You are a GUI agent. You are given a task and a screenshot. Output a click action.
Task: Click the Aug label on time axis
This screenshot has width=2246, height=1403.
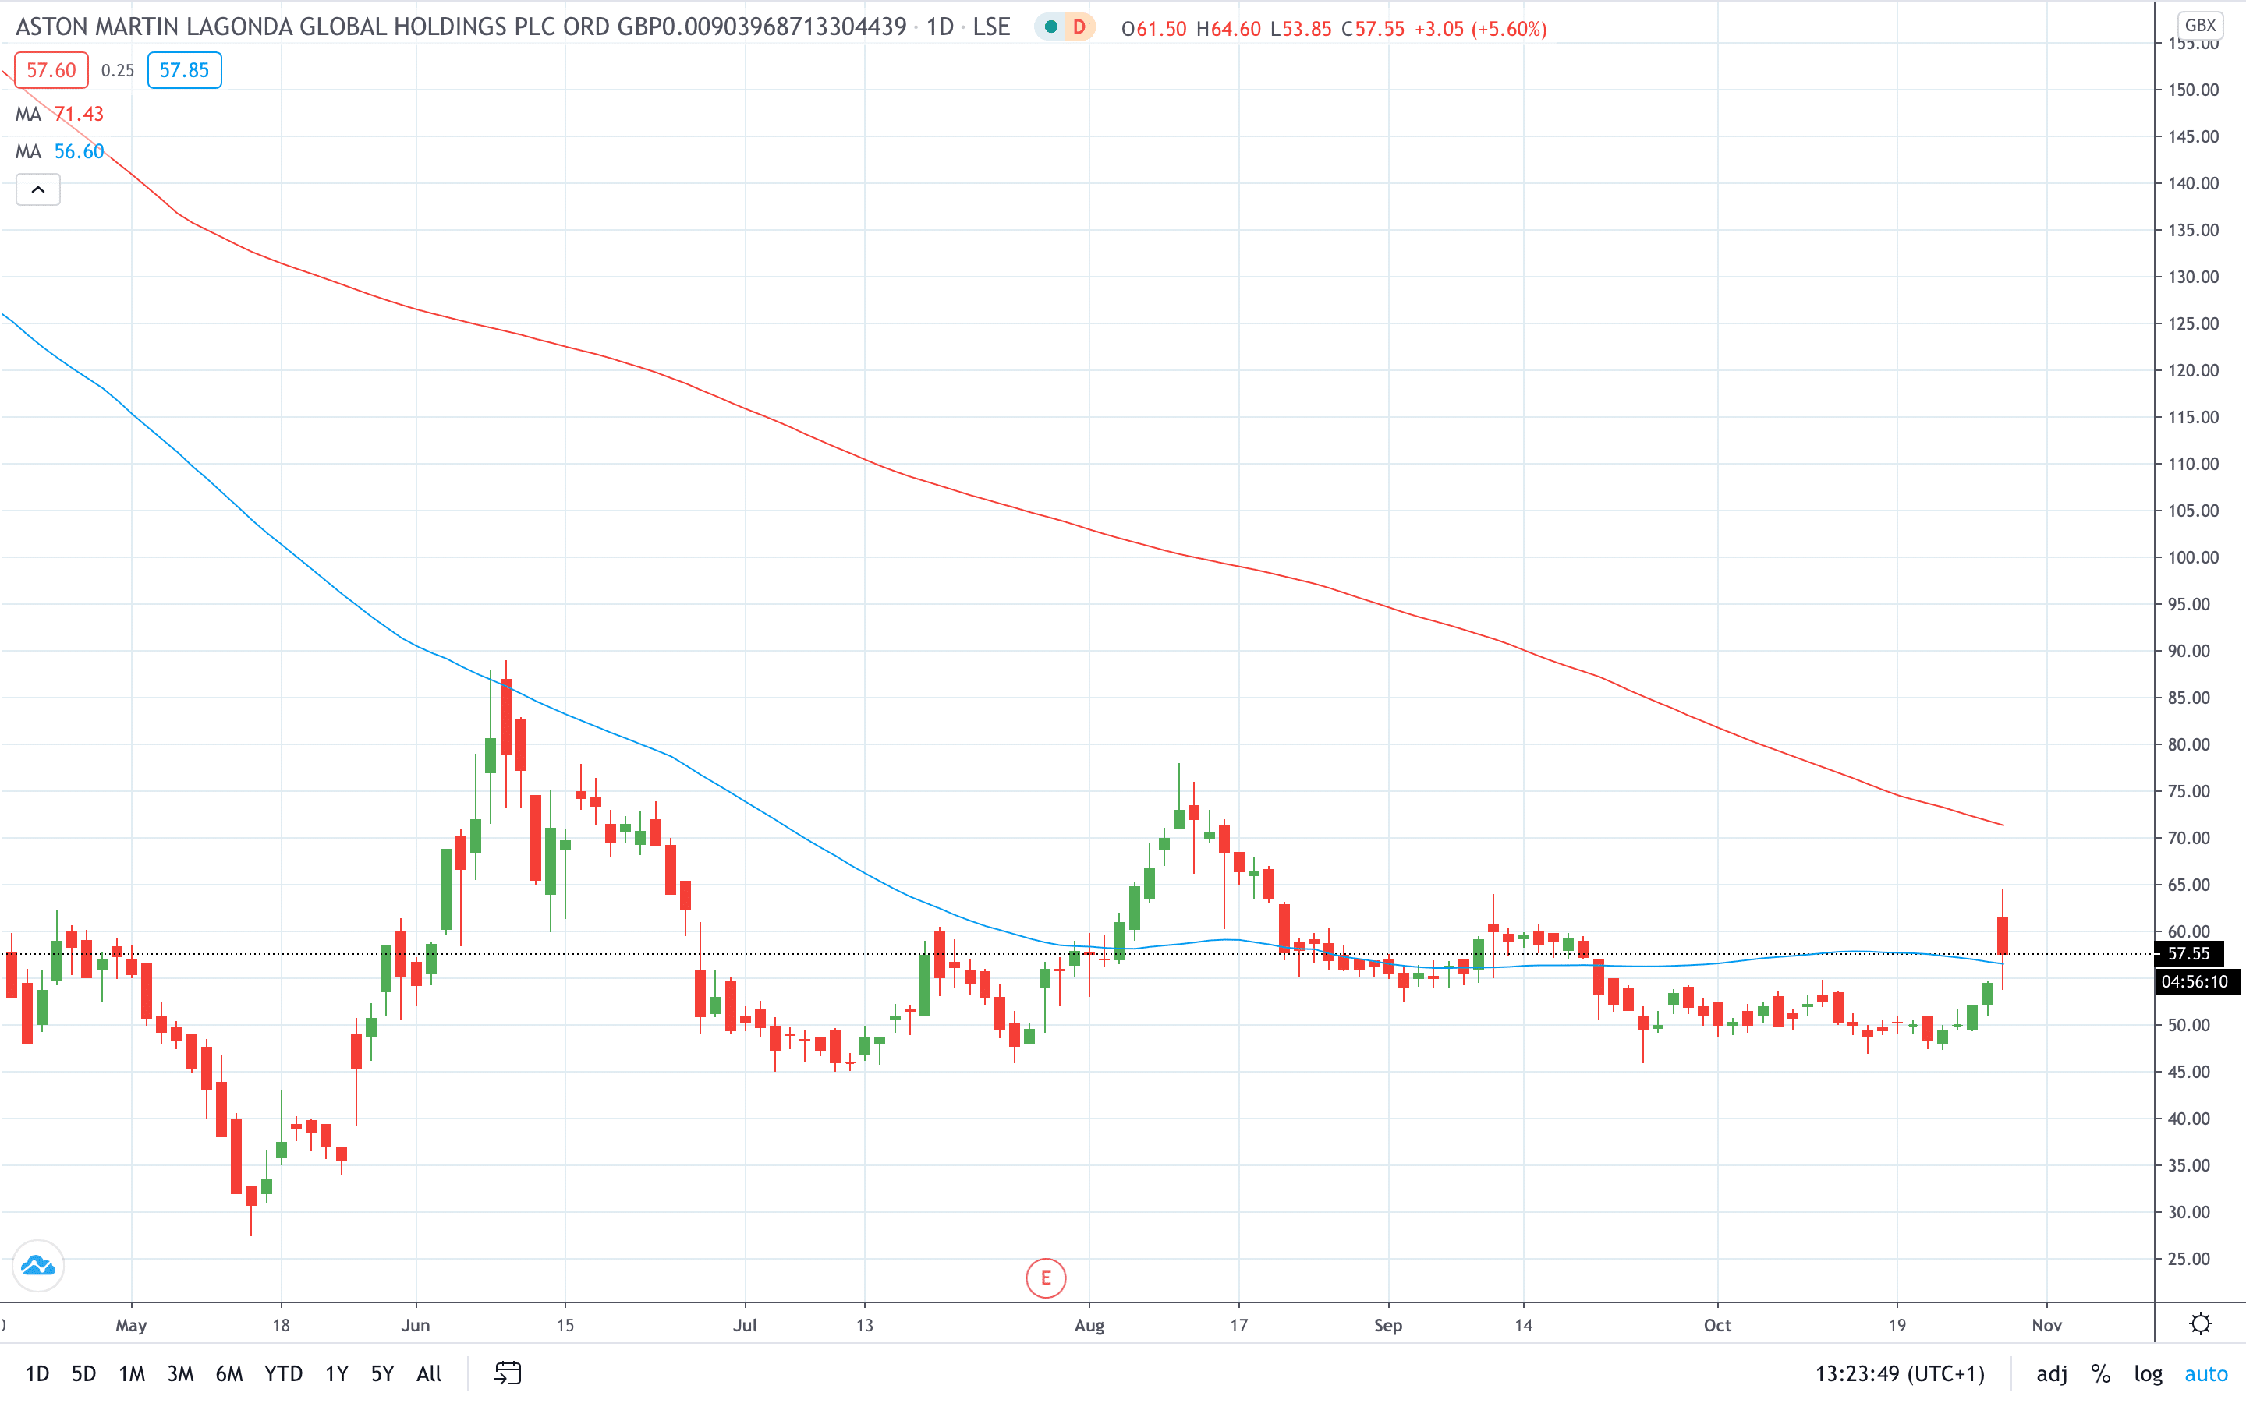[x=1089, y=1325]
